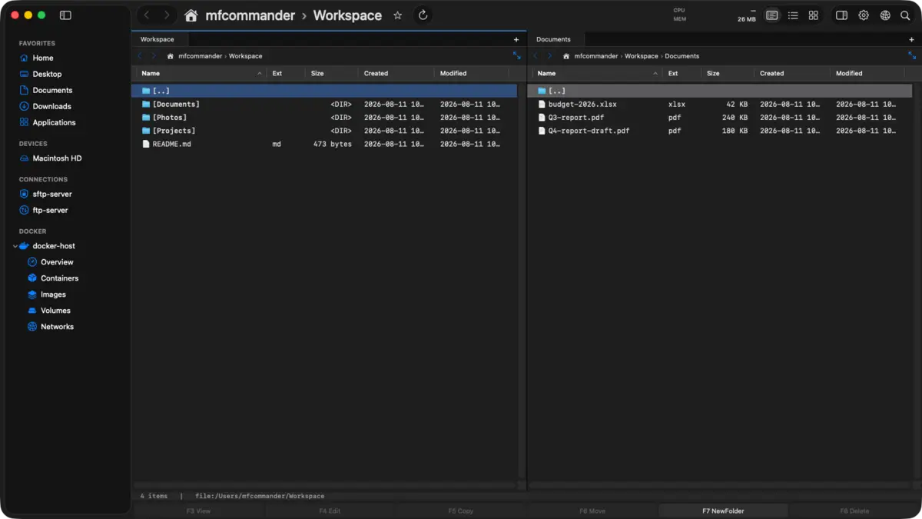The height and width of the screenshot is (519, 922).
Task: Switch to details view mode
Action: (772, 15)
